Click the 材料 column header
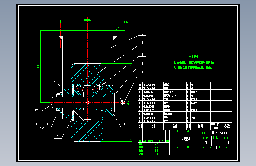 (200, 126)
